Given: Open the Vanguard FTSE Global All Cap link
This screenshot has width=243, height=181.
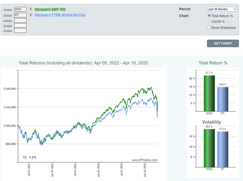Looking at the screenshot, I should point(60,15).
